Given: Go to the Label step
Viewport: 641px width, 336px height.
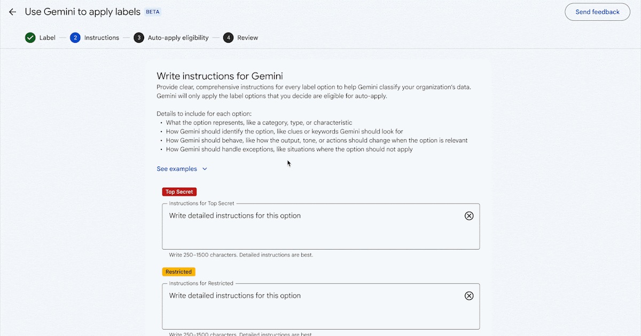Looking at the screenshot, I should pos(48,38).
